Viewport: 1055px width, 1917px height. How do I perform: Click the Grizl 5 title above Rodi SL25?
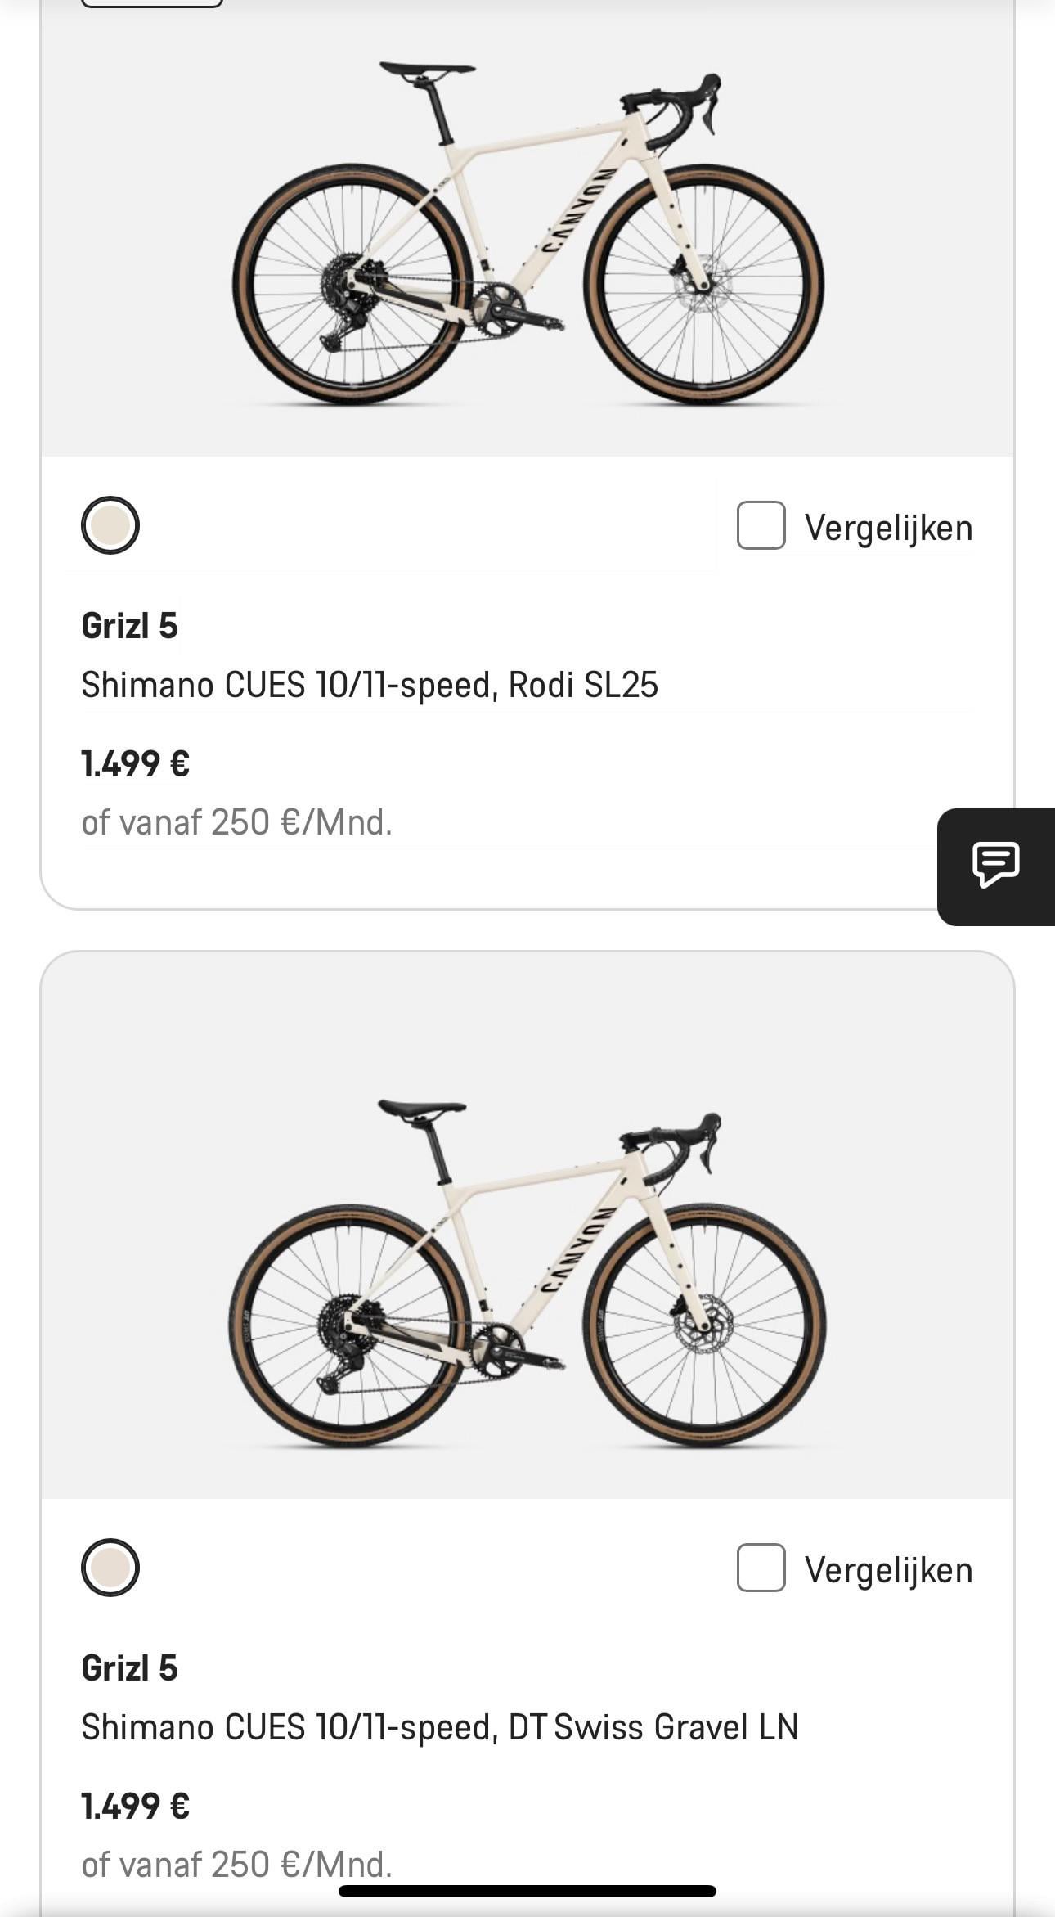(x=129, y=626)
